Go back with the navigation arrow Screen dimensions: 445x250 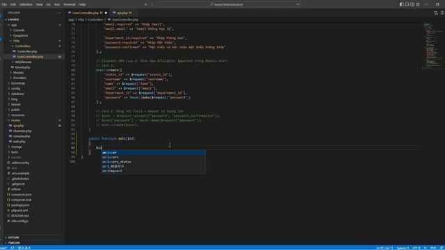(x=146, y=5)
